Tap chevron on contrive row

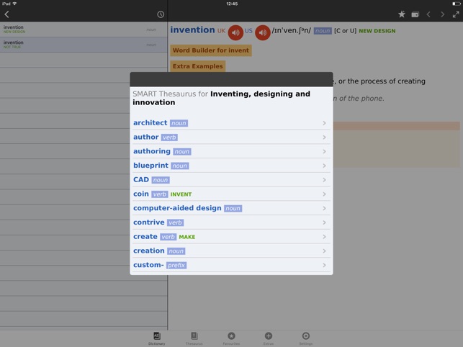click(x=324, y=222)
